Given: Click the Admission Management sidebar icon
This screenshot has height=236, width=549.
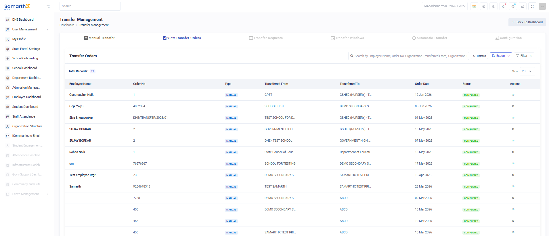Looking at the screenshot, I should [8, 88].
